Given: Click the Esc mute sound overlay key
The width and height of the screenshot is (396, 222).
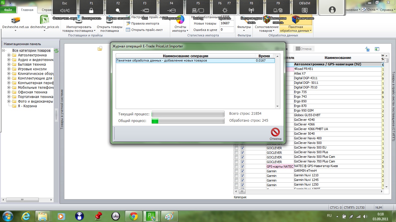Looking at the screenshot, I should tap(64, 8).
